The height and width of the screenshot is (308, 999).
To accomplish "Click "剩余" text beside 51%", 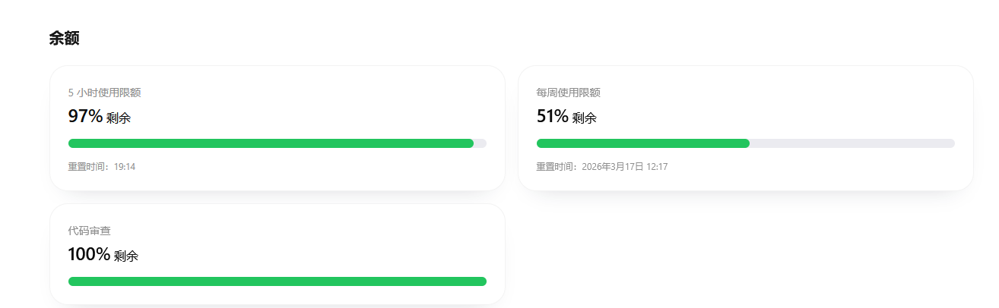I will point(585,118).
